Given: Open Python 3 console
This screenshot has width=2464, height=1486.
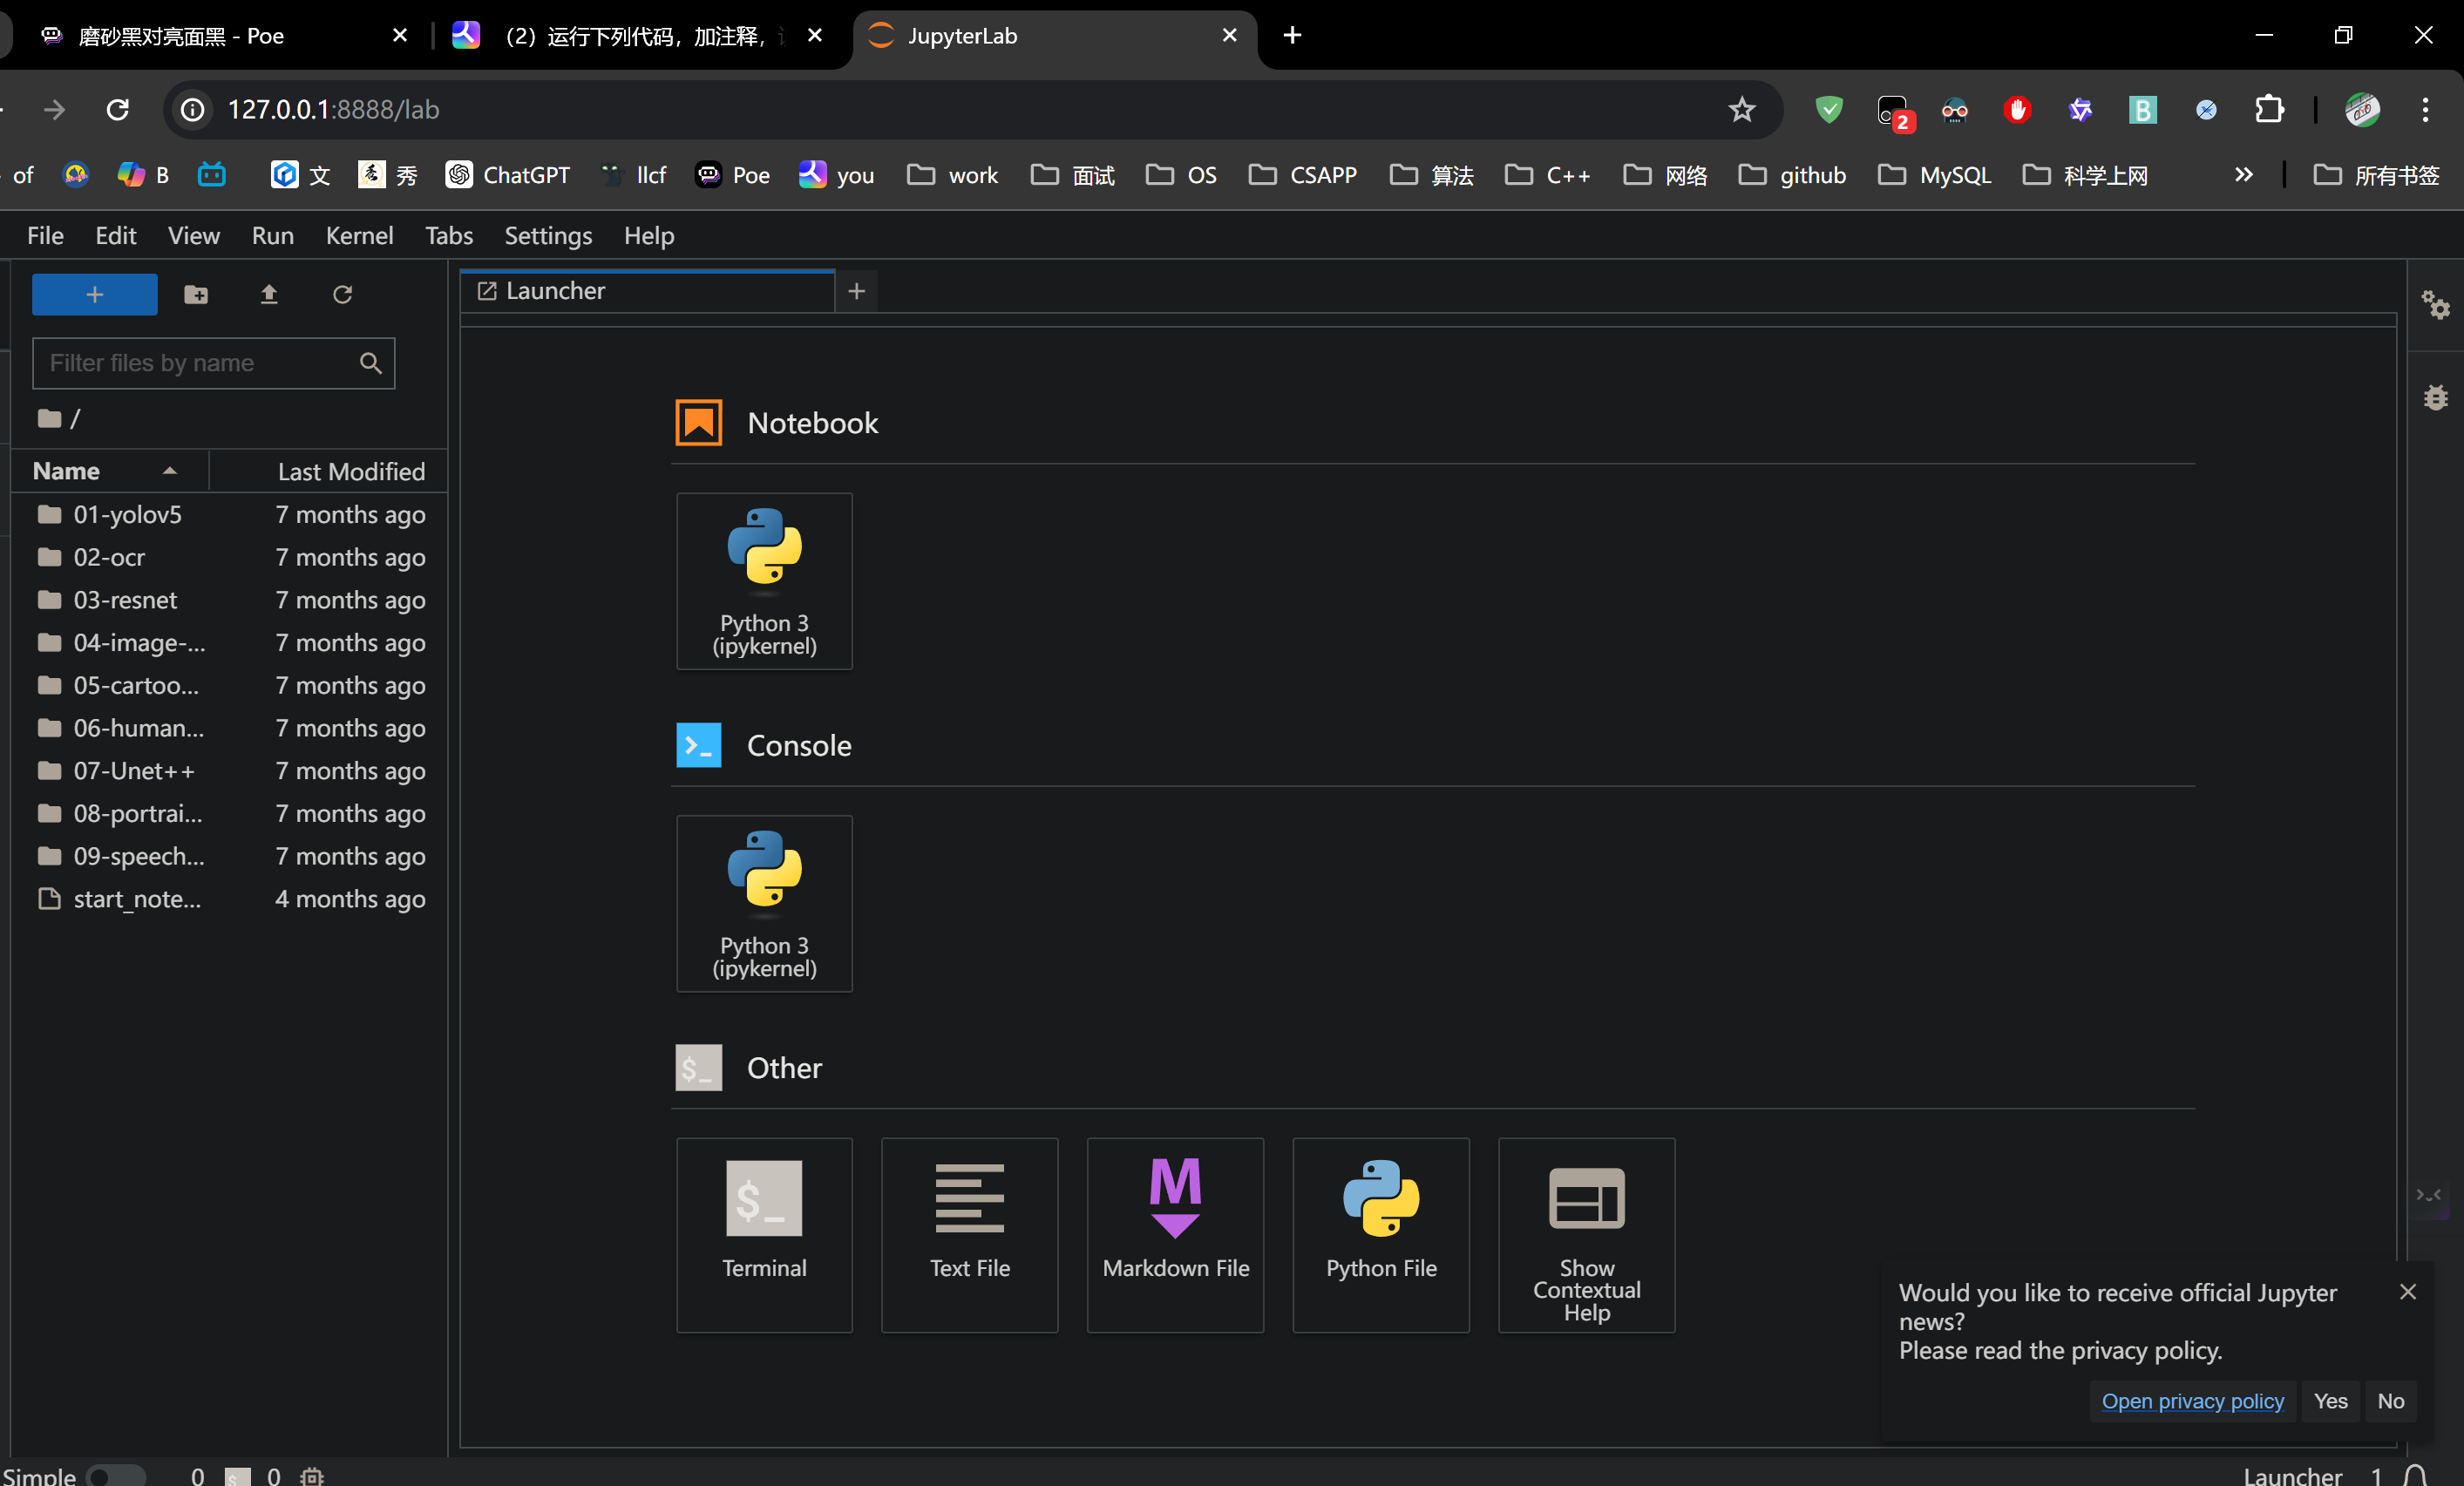Looking at the screenshot, I should [764, 903].
